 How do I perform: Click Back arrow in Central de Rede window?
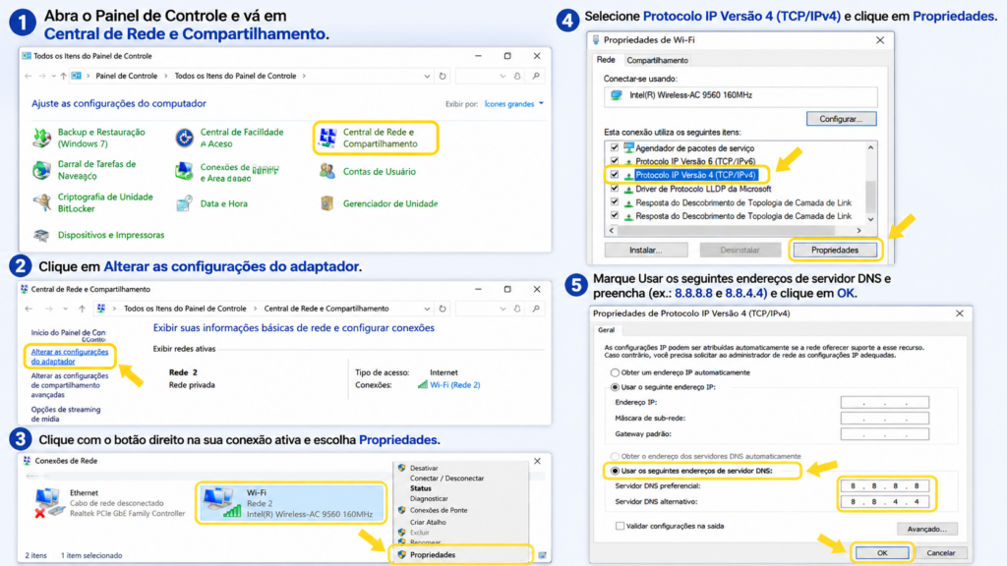pyautogui.click(x=29, y=309)
